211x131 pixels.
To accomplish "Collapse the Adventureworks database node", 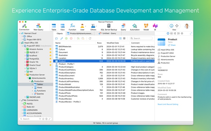I will click(x=27, y=78).
